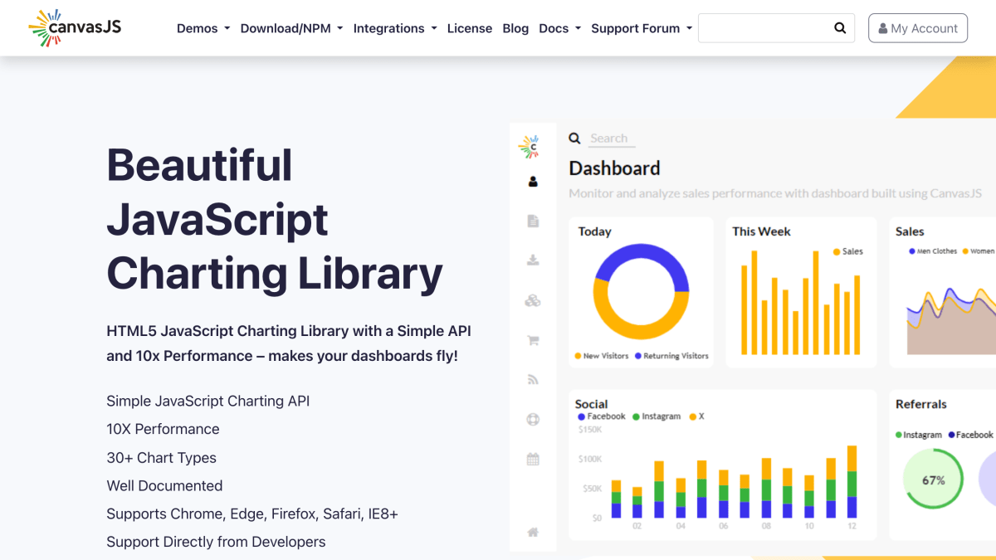
Task: Click "Supports Chrome, Edge, Firefox, Safari, IE8+" text
Action: tap(252, 514)
